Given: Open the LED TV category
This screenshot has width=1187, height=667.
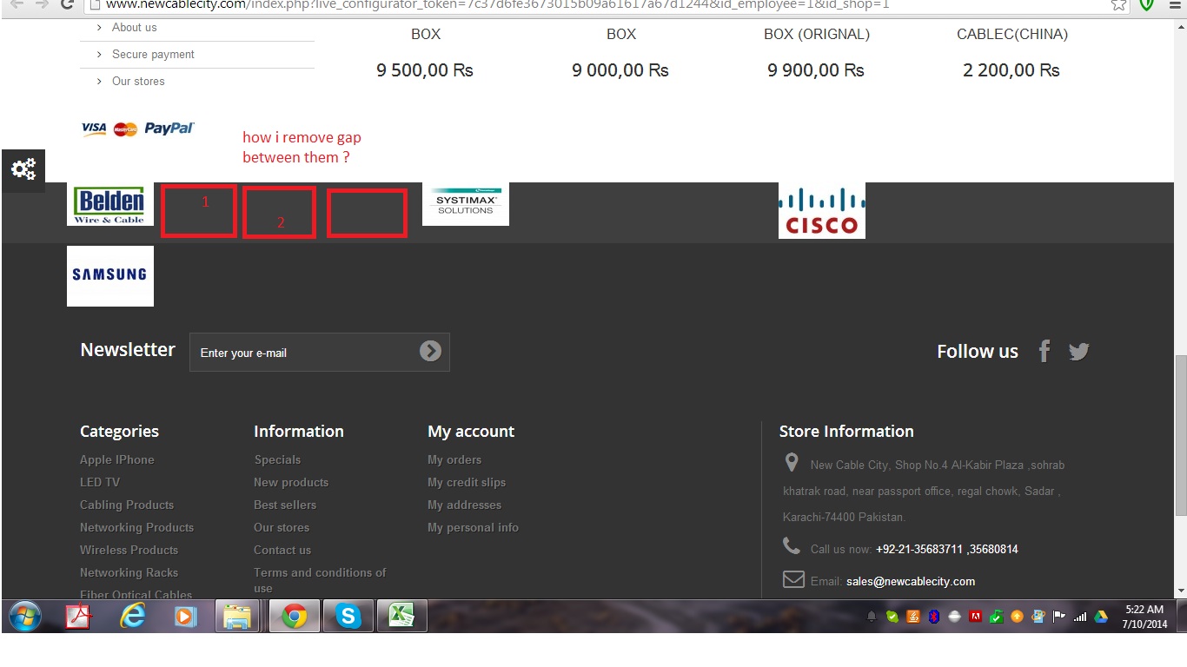Looking at the screenshot, I should coord(100,482).
